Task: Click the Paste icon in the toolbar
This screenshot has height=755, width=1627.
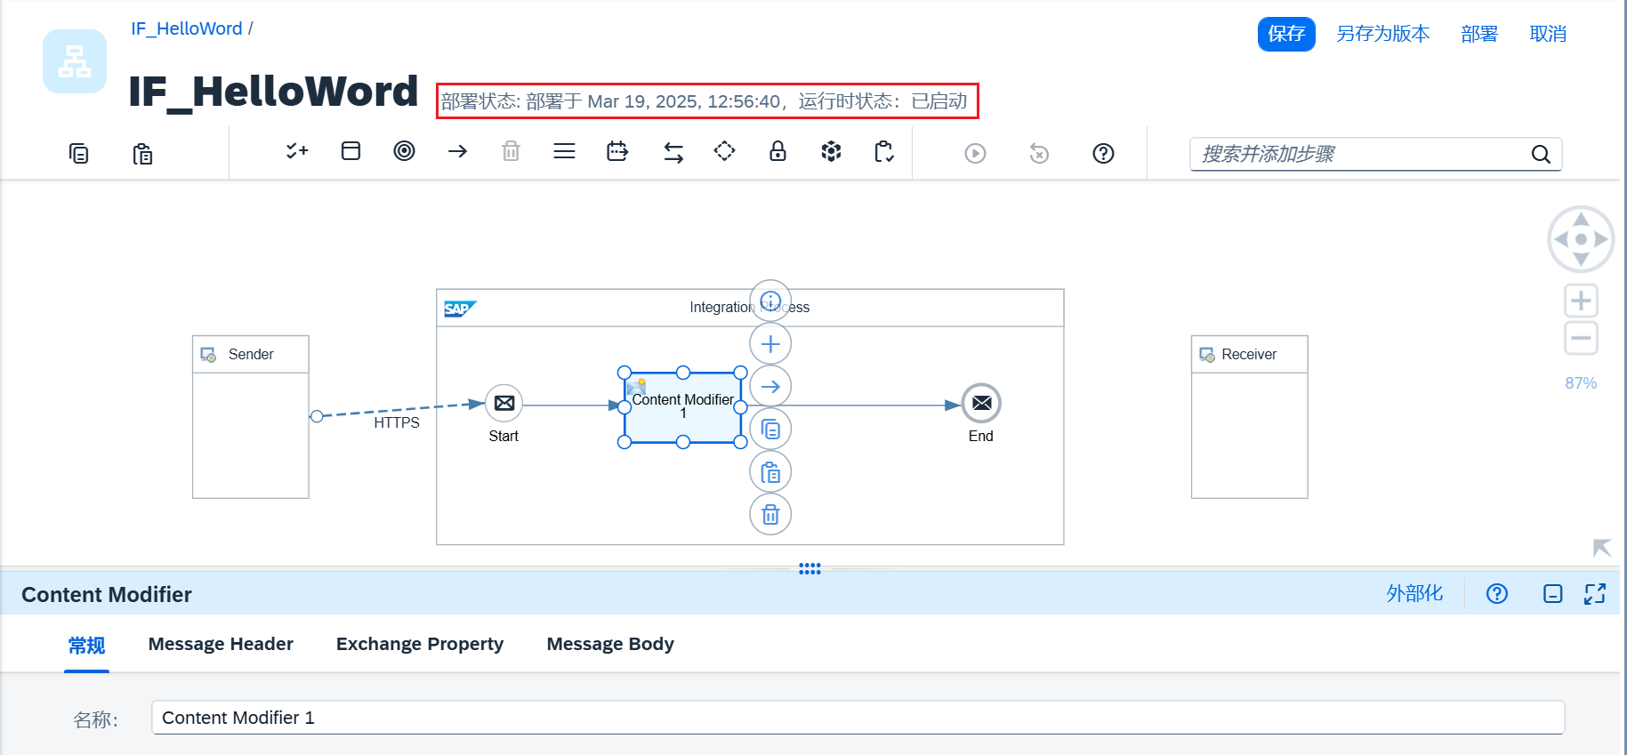Action: tap(142, 154)
